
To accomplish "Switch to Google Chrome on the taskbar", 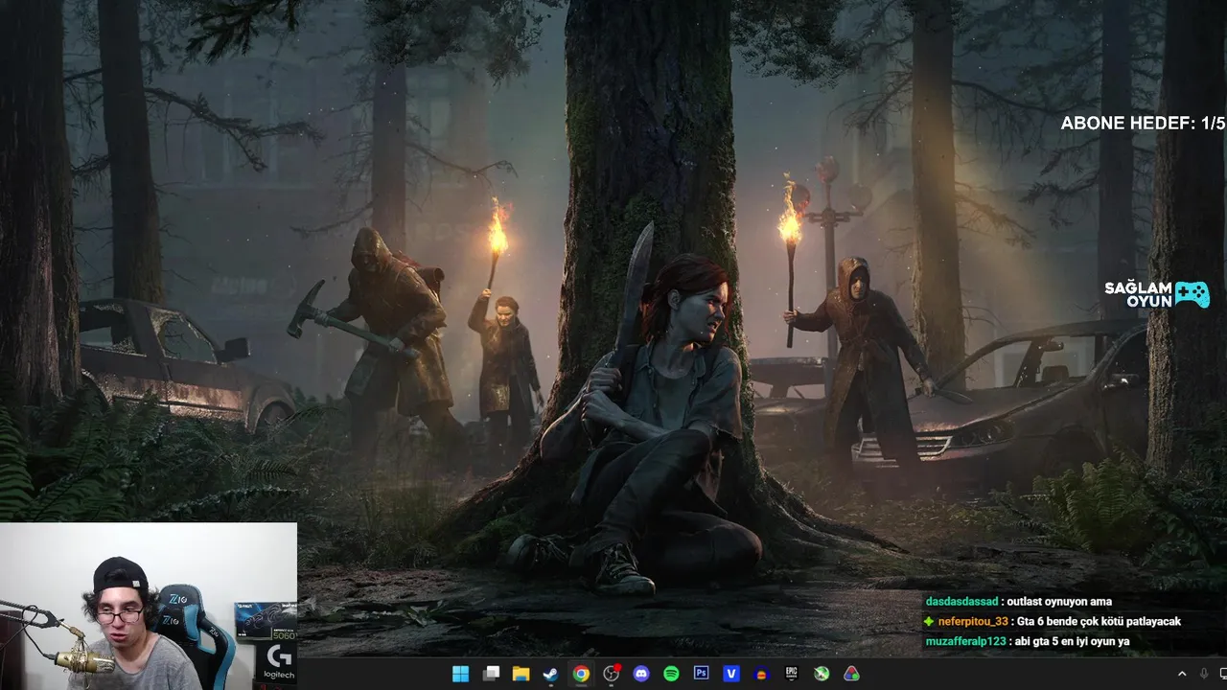I will (581, 674).
